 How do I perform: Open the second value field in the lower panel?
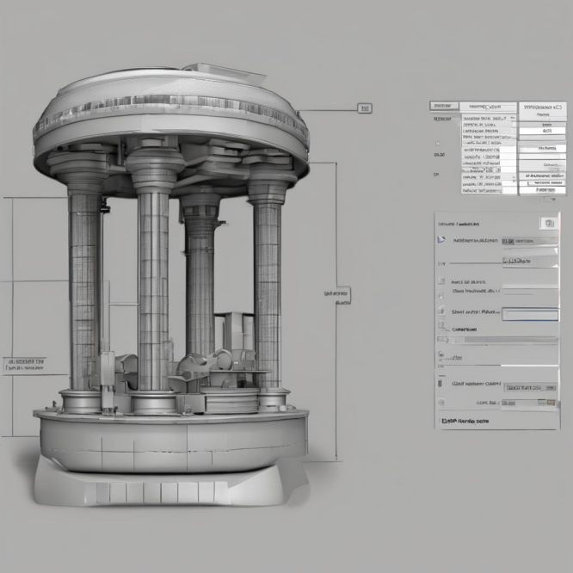(x=529, y=261)
